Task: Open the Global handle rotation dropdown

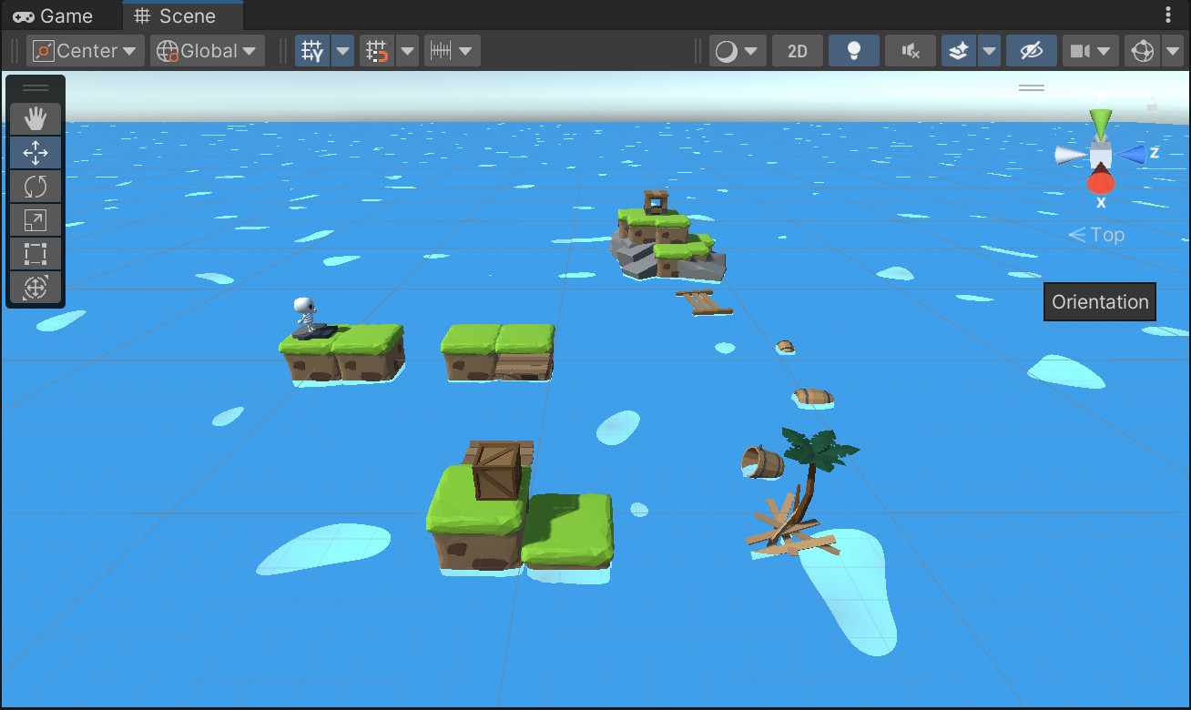Action: click(x=208, y=51)
